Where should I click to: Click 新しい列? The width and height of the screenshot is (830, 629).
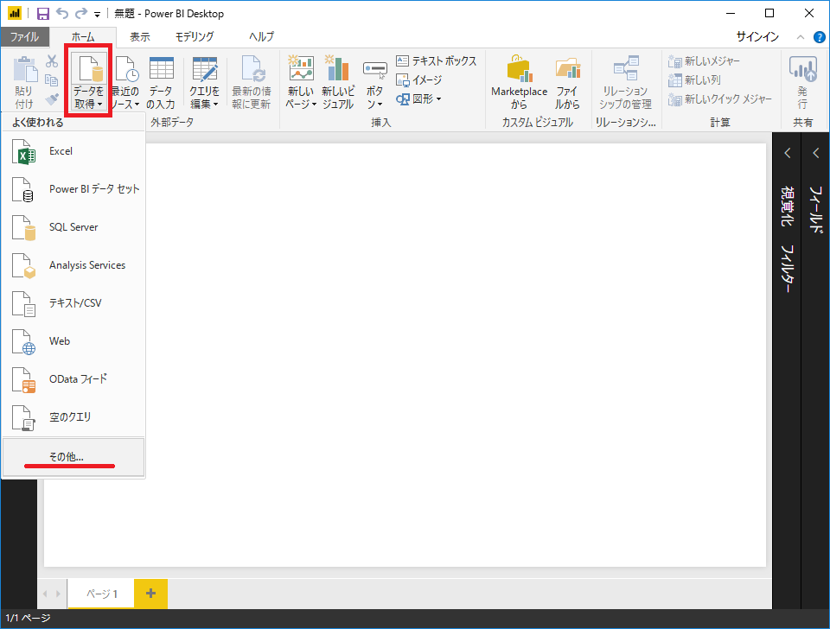click(694, 79)
